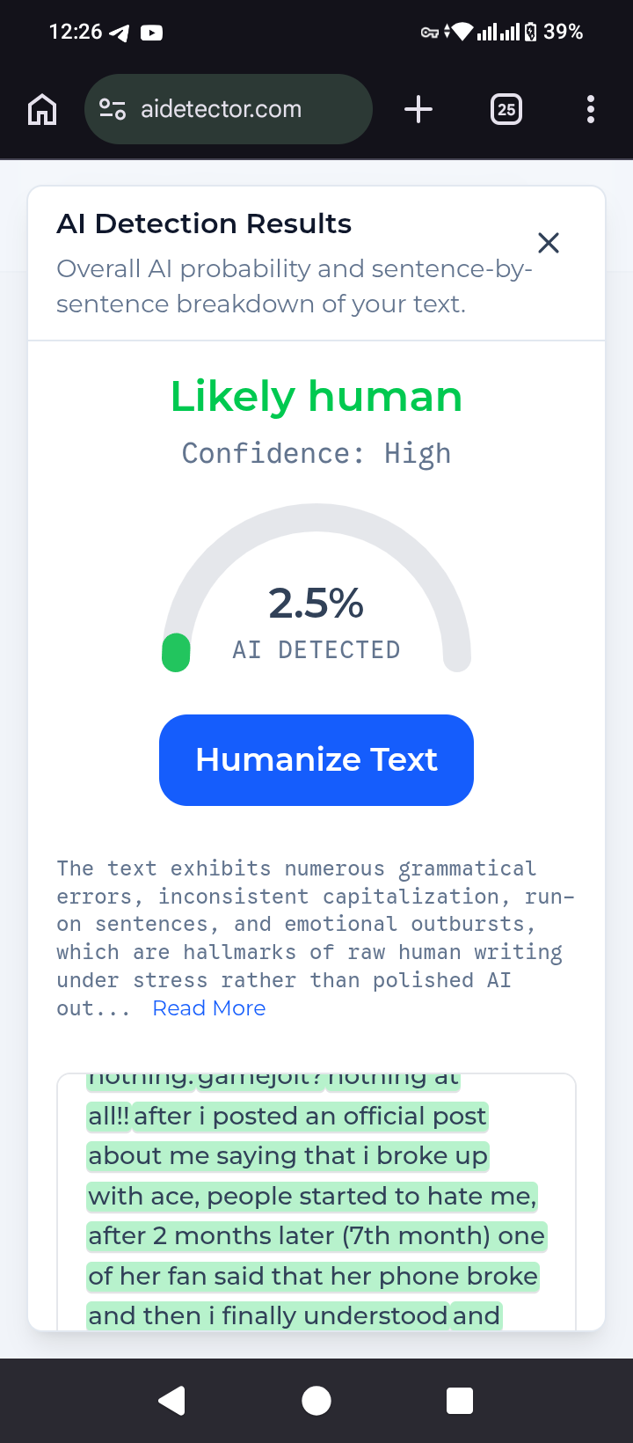Open a new tab with plus icon
The width and height of the screenshot is (633, 1443).
coord(418,109)
